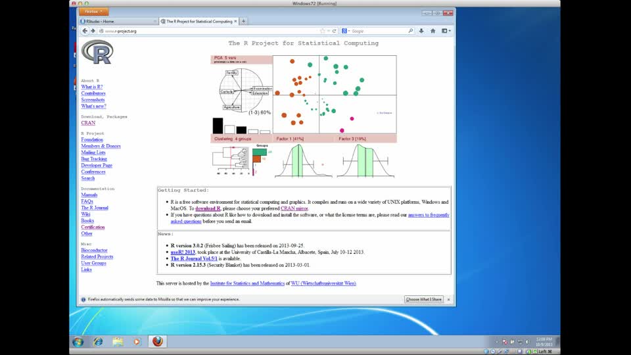This screenshot has height=355, width=631.
Task: Open The R Journal Vol.5/1 link
Action: (193, 258)
